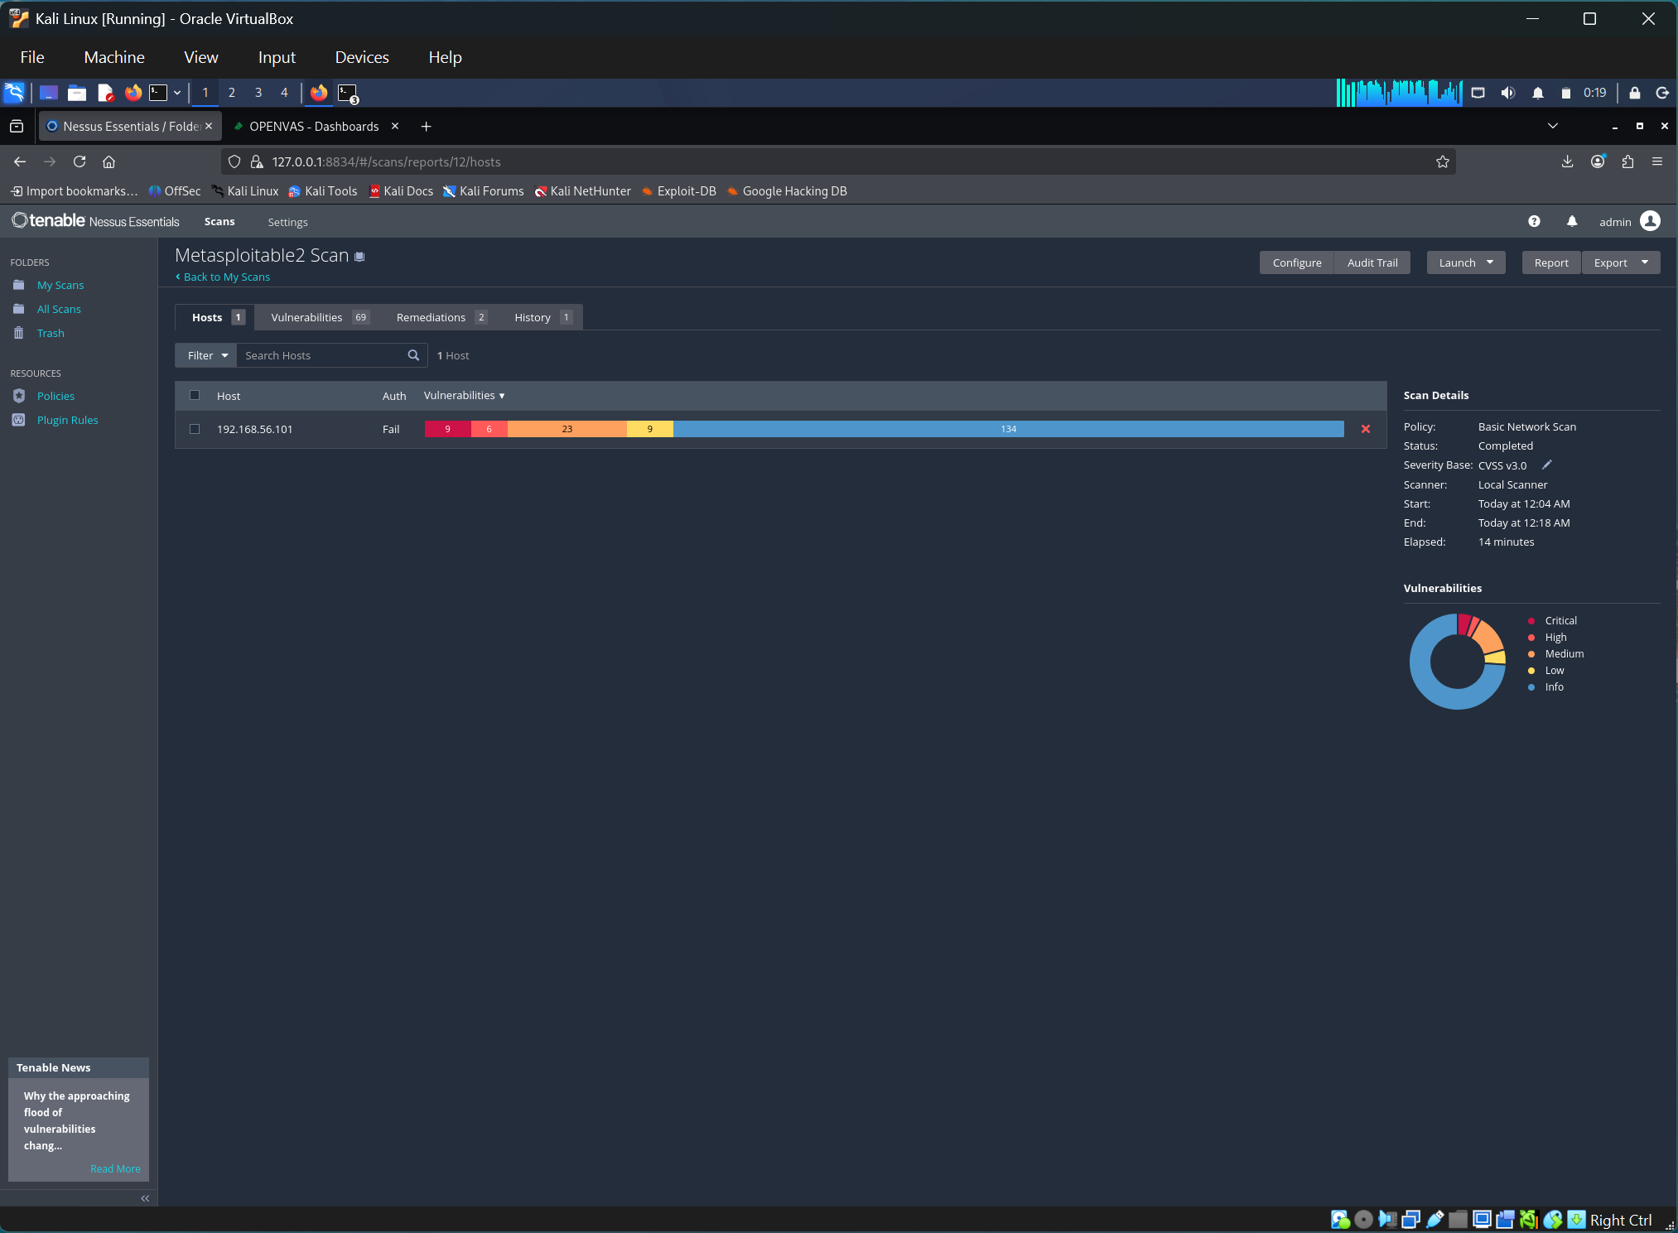Open the Firefox account icon
Viewport: 1678px width, 1233px height.
[1598, 161]
